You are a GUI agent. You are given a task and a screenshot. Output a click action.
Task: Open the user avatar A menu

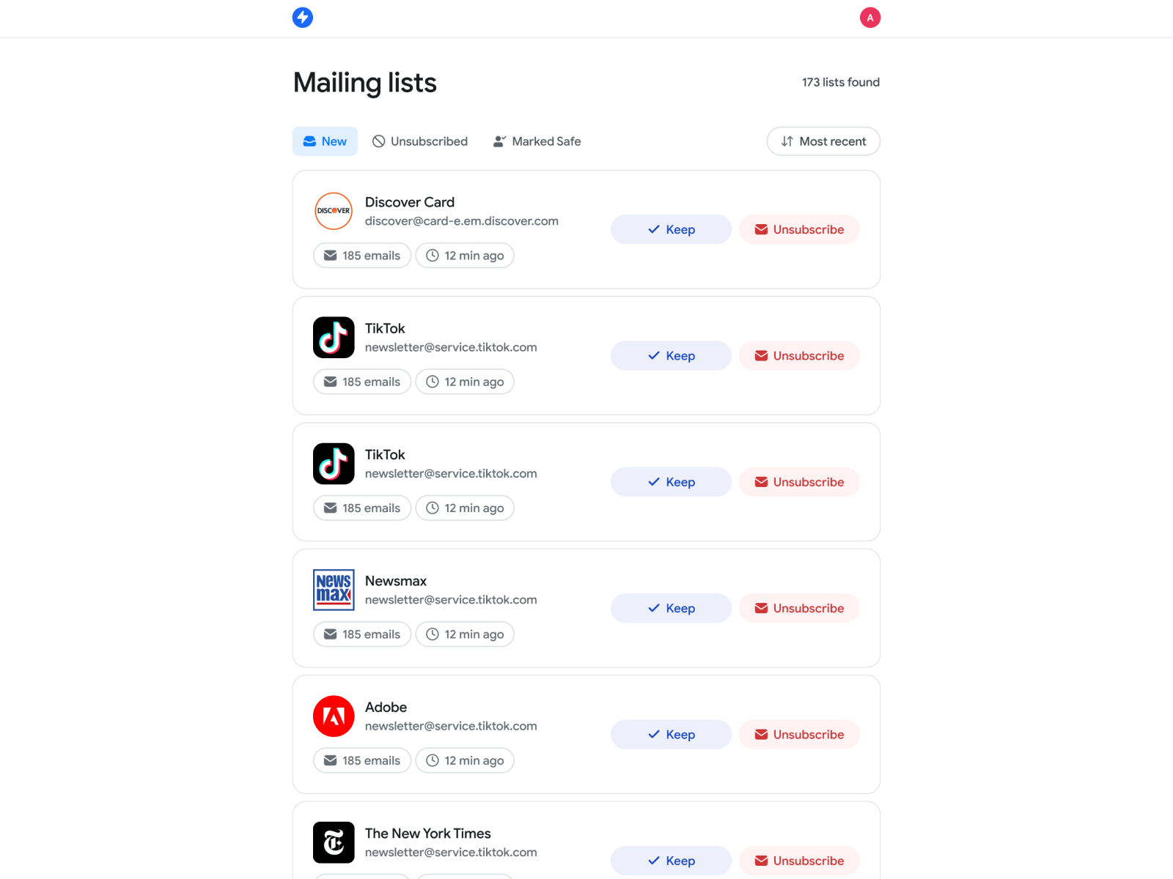[x=870, y=18]
